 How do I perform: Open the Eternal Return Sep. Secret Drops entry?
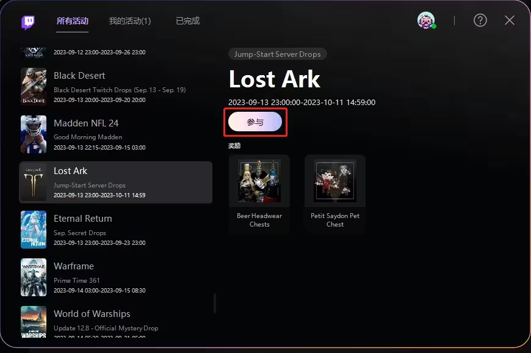click(116, 230)
